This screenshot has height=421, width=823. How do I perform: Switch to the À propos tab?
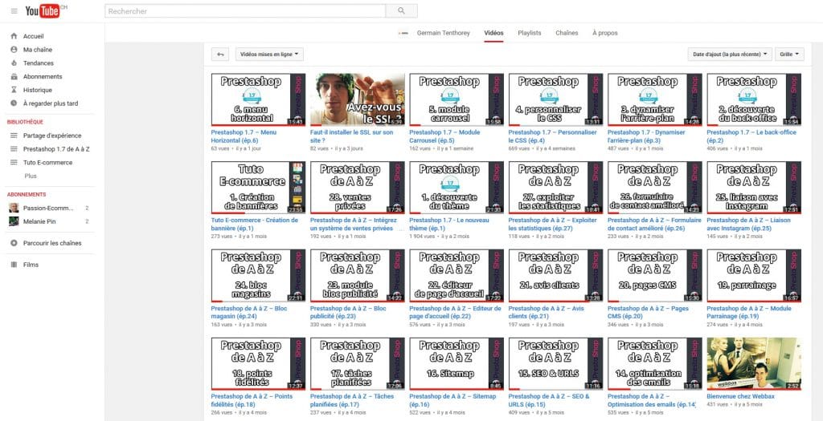[x=604, y=33]
